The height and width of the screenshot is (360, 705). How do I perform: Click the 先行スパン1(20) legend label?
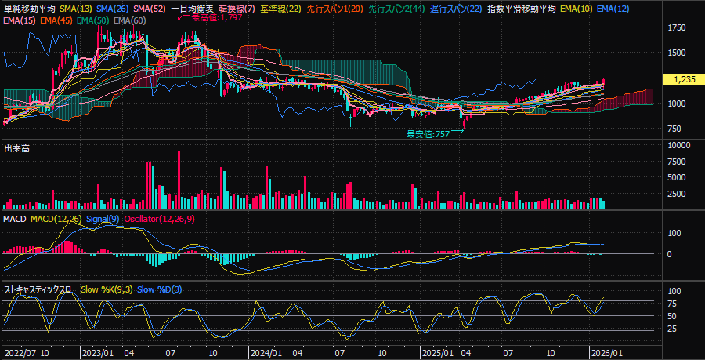pos(334,9)
